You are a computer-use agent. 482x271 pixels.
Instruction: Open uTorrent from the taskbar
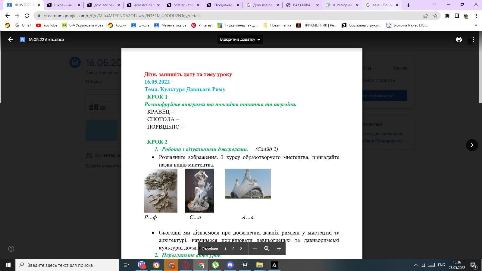[x=215, y=265]
